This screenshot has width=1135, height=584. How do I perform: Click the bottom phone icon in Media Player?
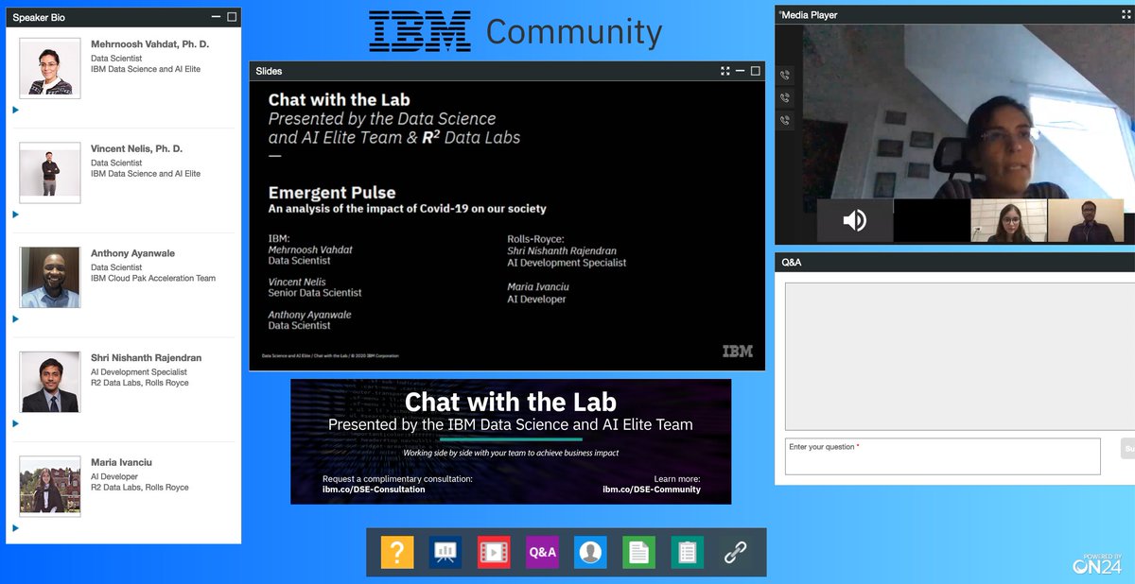point(785,121)
